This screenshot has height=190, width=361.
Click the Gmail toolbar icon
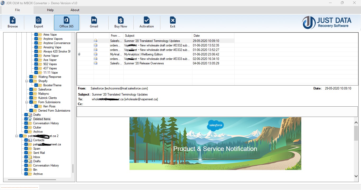coord(94,20)
